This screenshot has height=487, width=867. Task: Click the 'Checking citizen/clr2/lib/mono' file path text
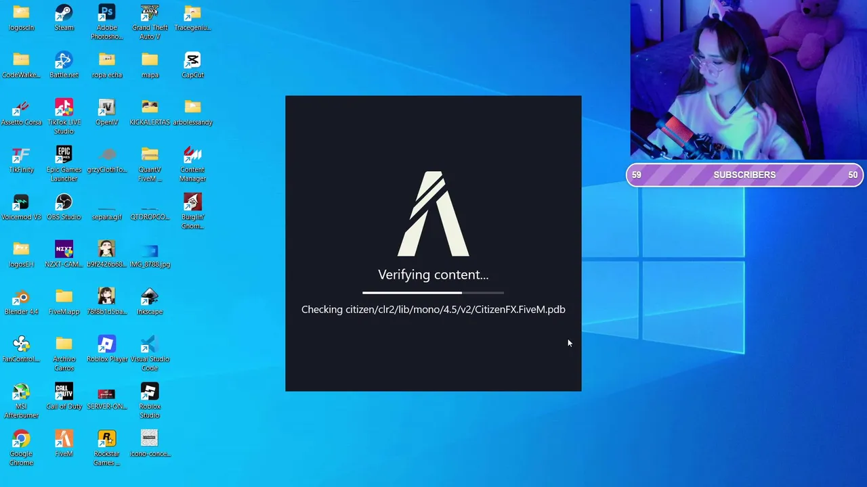[x=433, y=310]
